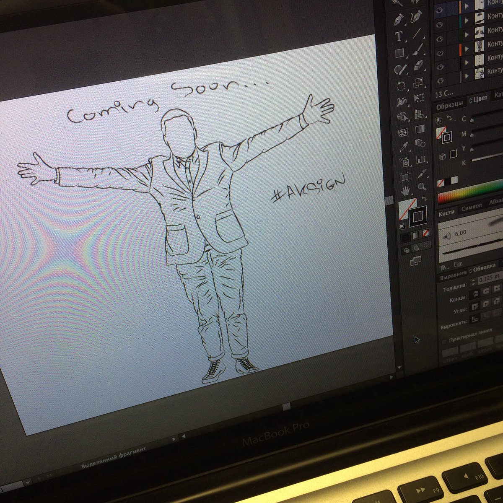Select the Zoom tool

point(422,187)
